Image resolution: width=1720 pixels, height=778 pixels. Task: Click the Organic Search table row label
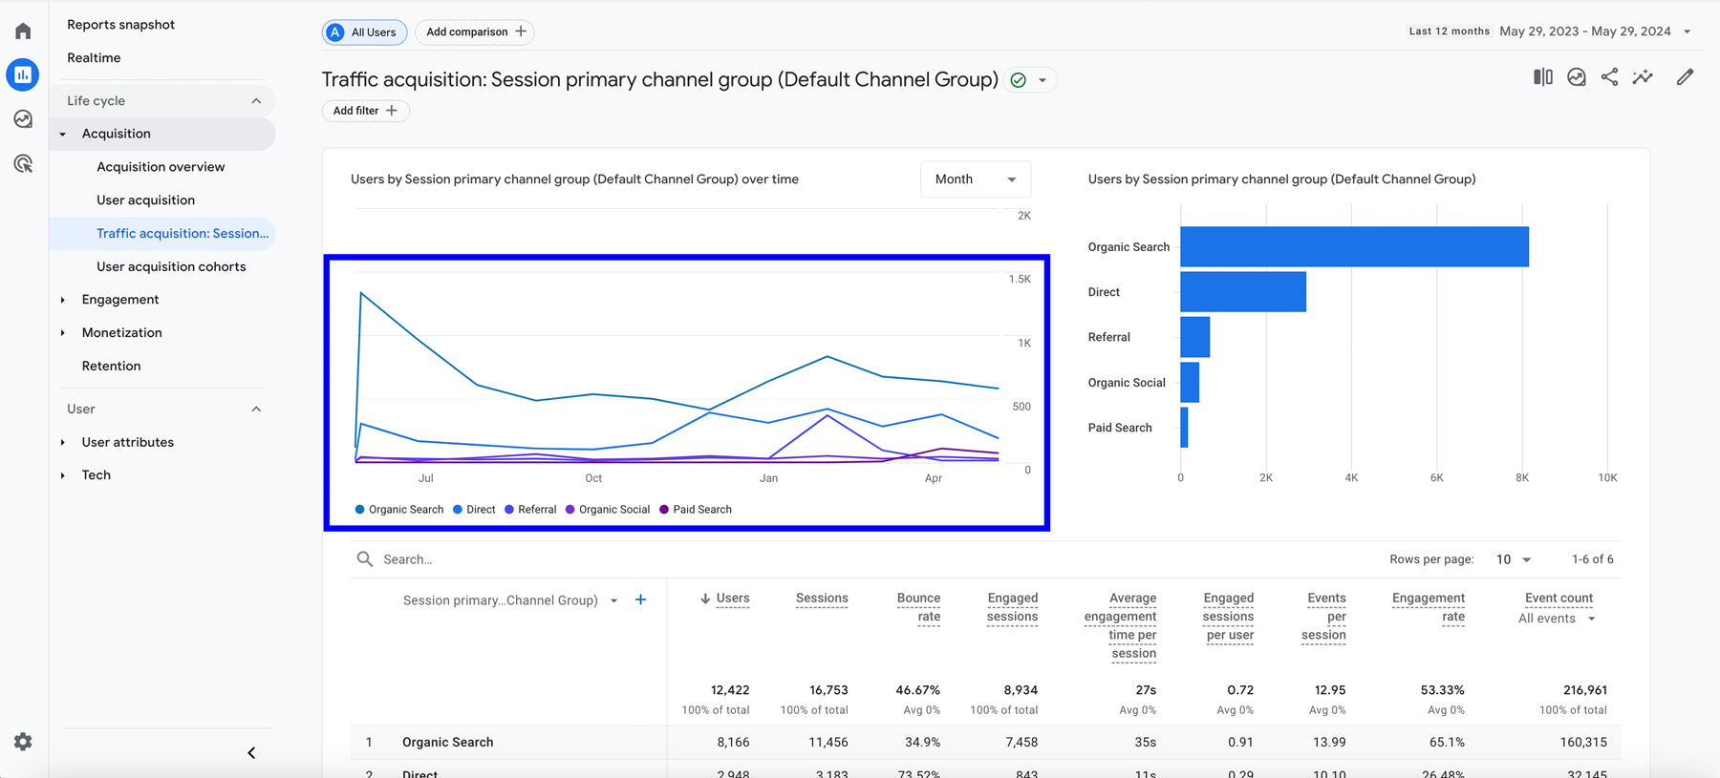(x=448, y=743)
